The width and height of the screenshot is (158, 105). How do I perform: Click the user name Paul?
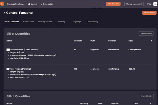pos(149,4)
